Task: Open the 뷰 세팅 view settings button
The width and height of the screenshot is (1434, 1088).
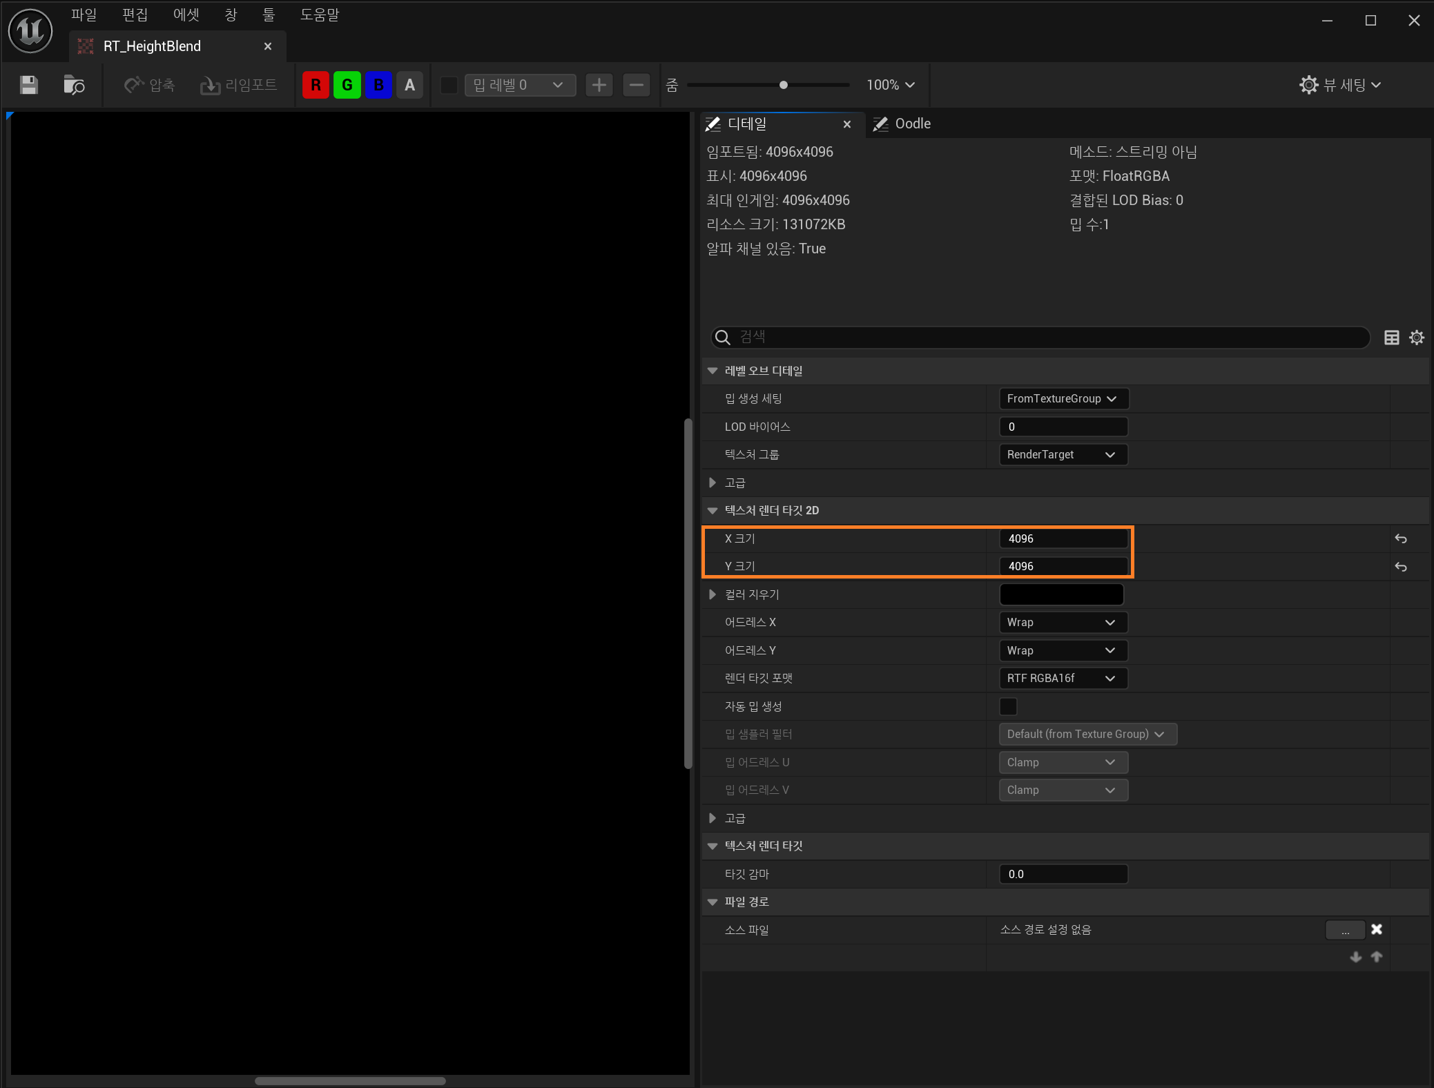Action: pyautogui.click(x=1339, y=85)
